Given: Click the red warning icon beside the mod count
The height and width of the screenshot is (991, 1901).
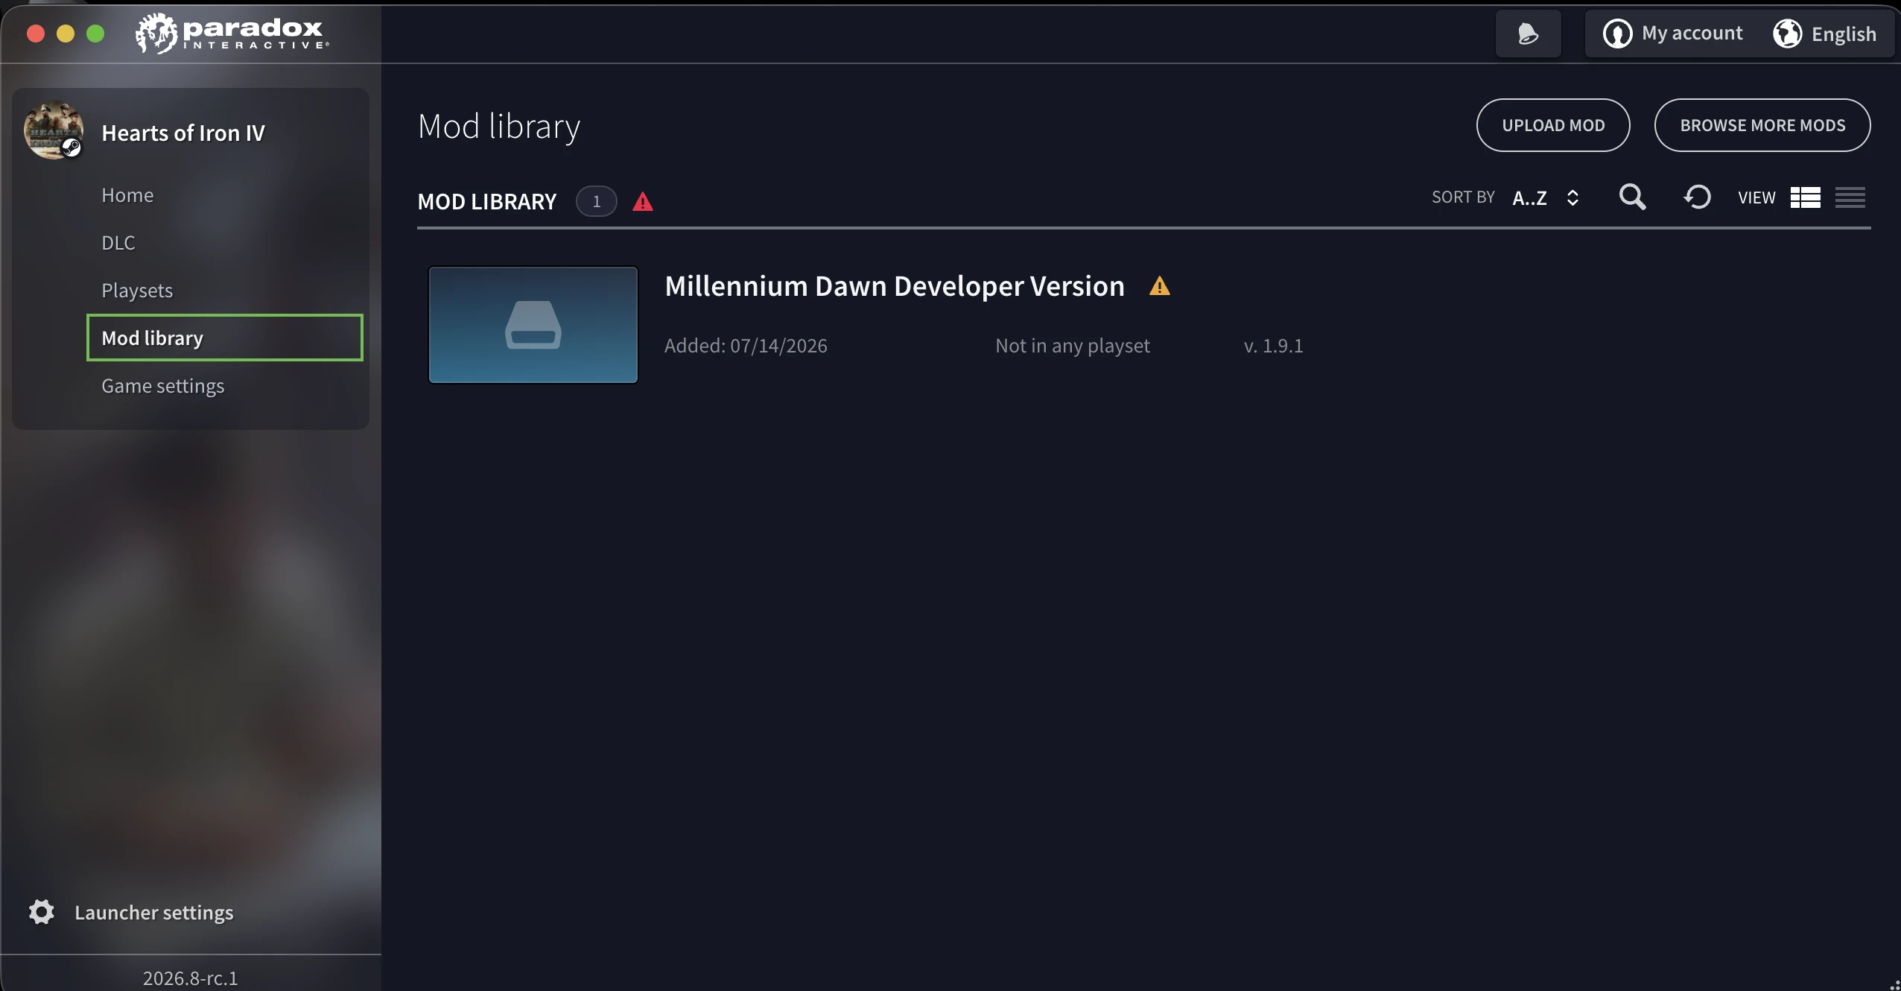Looking at the screenshot, I should pos(643,201).
